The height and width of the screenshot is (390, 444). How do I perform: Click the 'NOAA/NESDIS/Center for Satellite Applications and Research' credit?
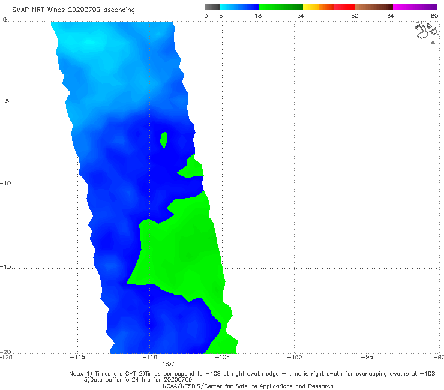tap(248, 386)
